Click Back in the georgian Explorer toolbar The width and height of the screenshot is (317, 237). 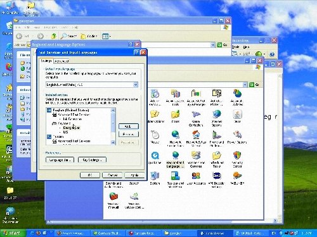23,36
